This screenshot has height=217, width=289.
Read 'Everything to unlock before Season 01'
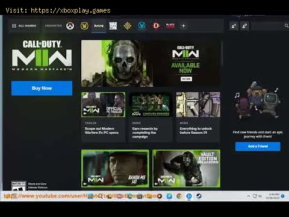pyautogui.click(x=196, y=131)
